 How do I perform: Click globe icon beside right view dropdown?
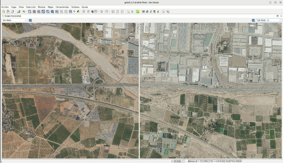click(x=254, y=20)
